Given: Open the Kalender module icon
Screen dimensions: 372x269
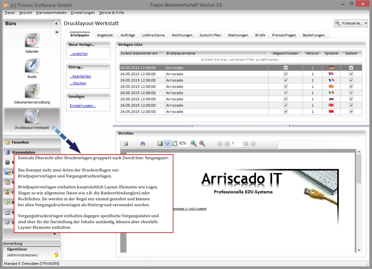Looking at the screenshot, I should [32, 41].
